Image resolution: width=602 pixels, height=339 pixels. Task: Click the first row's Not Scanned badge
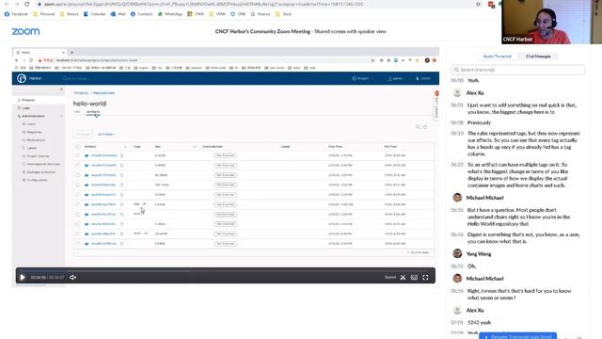(226, 155)
